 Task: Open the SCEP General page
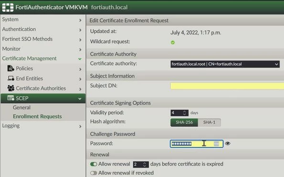21,108
